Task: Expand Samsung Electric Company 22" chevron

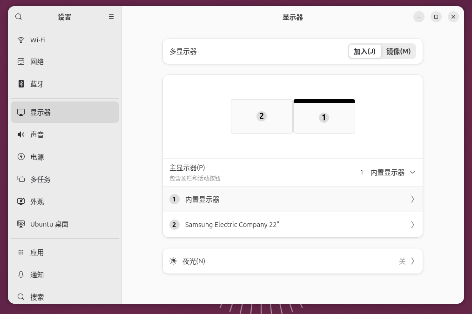Action: point(412,225)
